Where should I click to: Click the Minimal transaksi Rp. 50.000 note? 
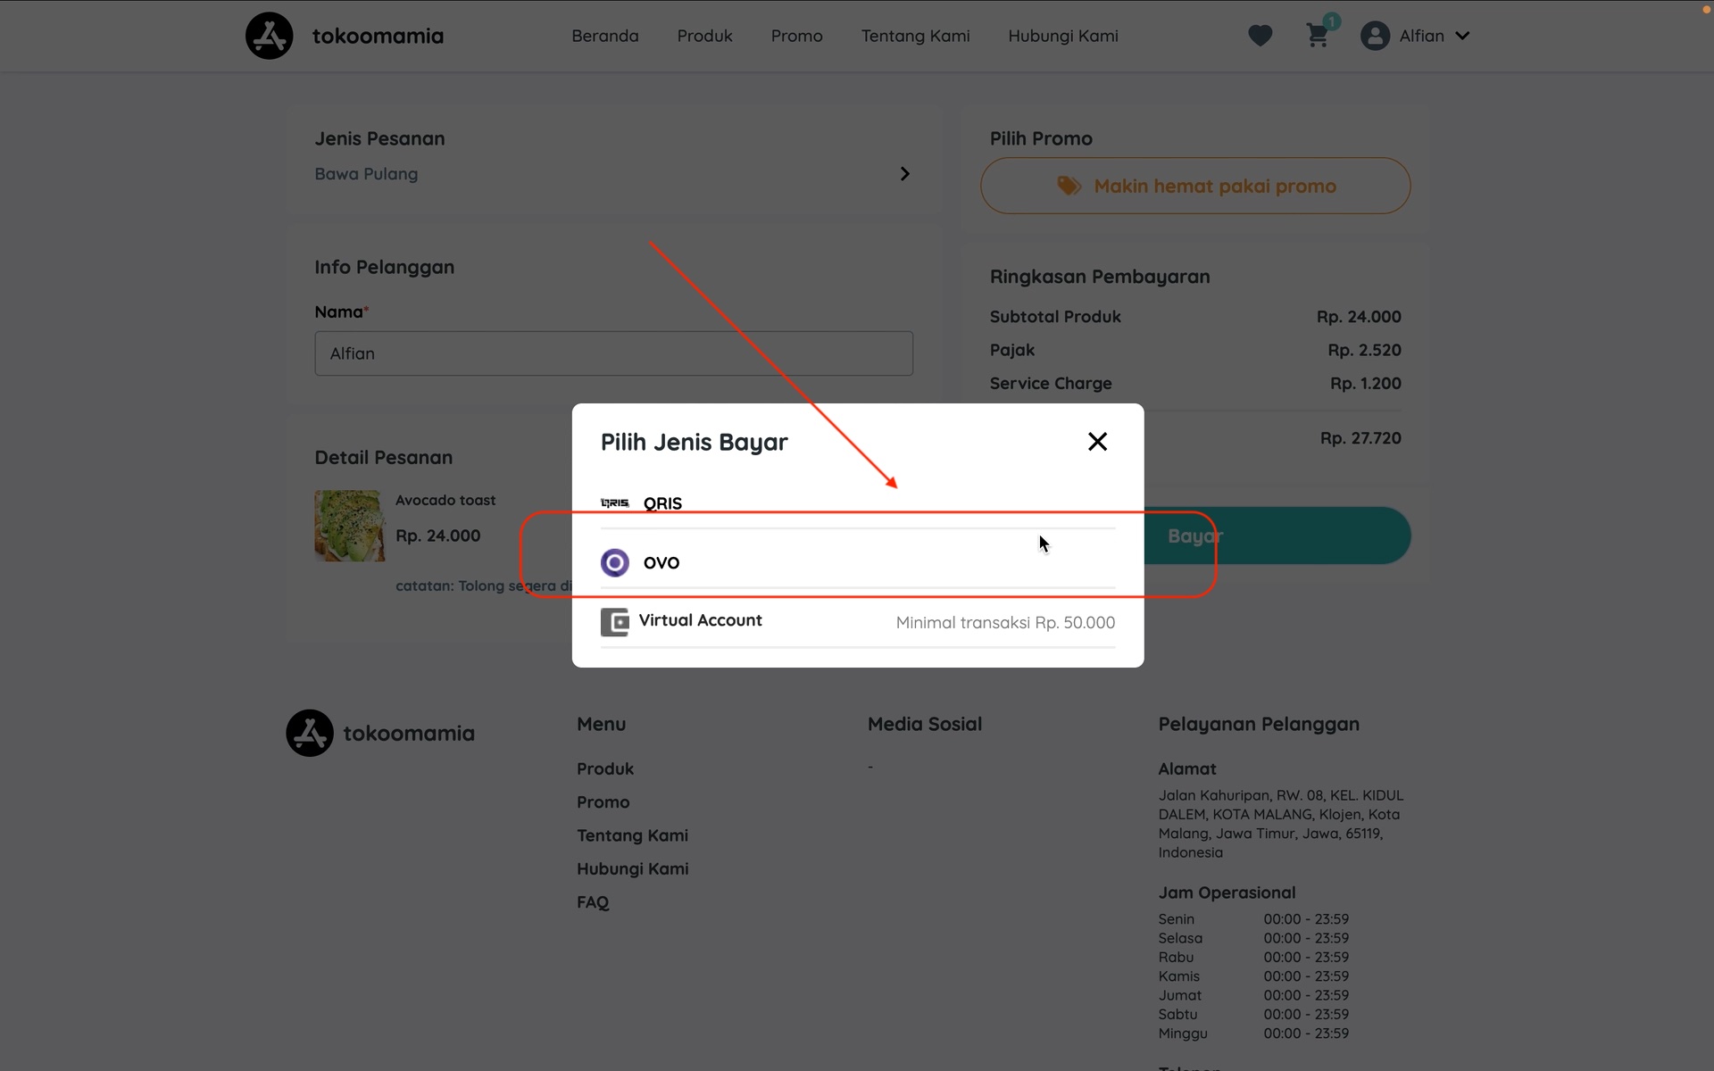1005,623
